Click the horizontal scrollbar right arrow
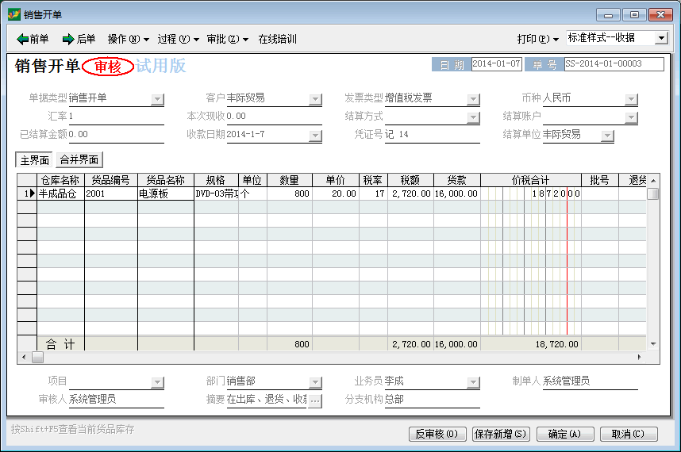 click(x=639, y=358)
